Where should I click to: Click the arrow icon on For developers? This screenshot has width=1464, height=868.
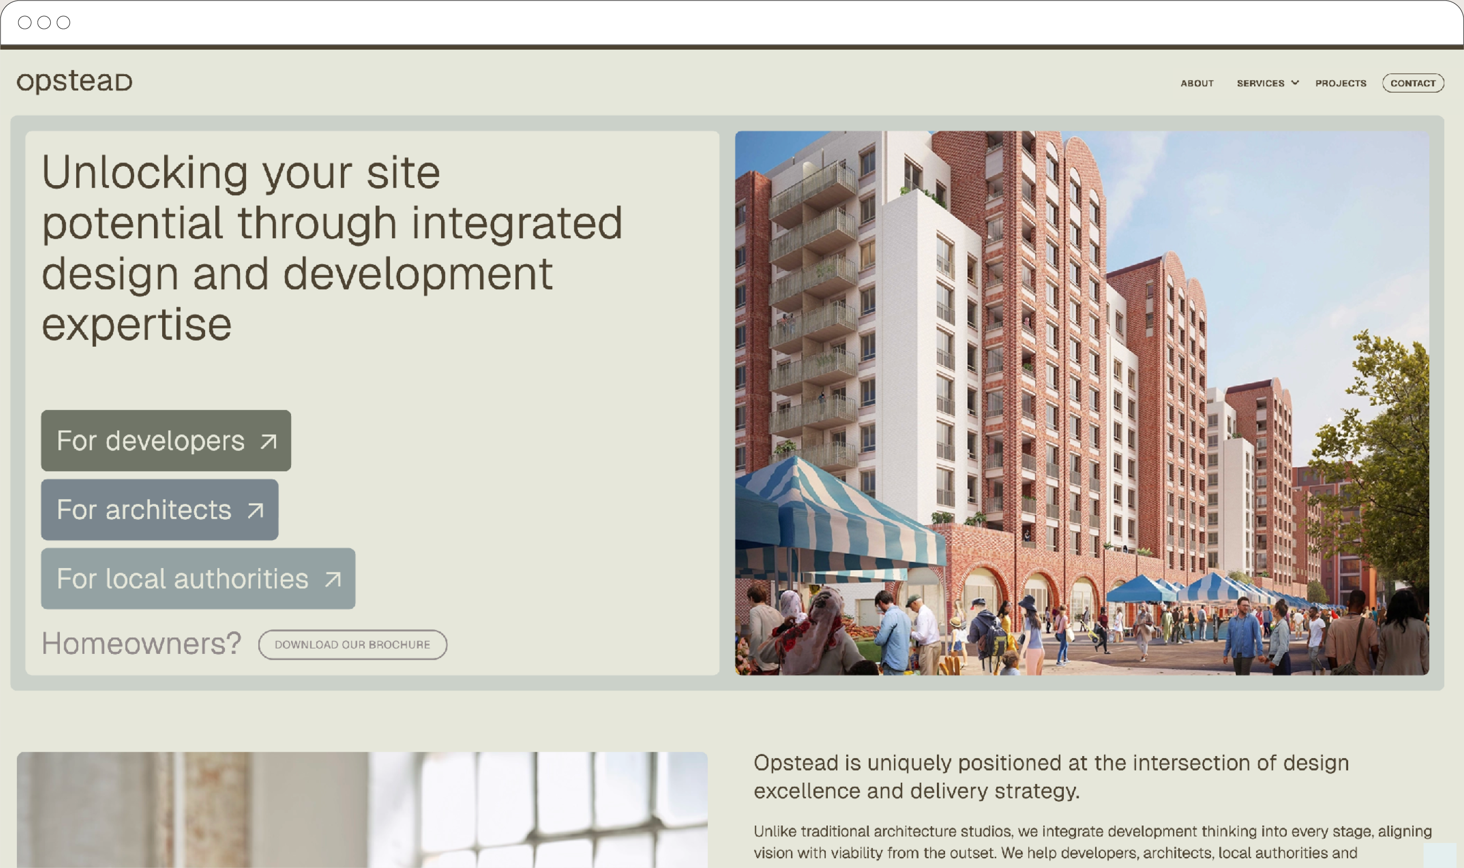(x=269, y=442)
